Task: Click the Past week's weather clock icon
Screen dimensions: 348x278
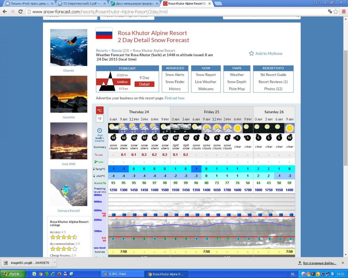Action: coord(99,131)
